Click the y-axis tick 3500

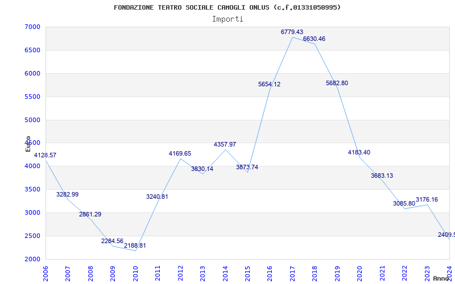[32, 190]
